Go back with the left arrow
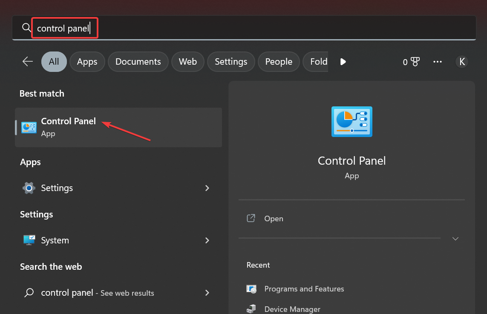Screen dimensions: 487x314 tap(28, 61)
